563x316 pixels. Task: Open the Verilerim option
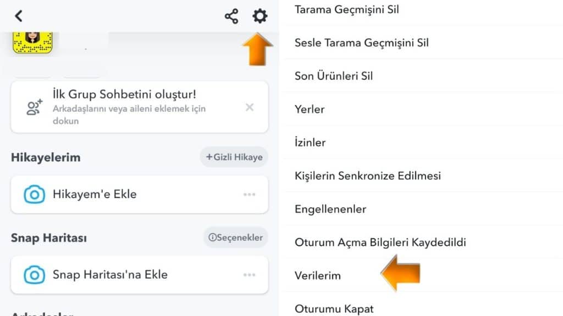pyautogui.click(x=318, y=275)
